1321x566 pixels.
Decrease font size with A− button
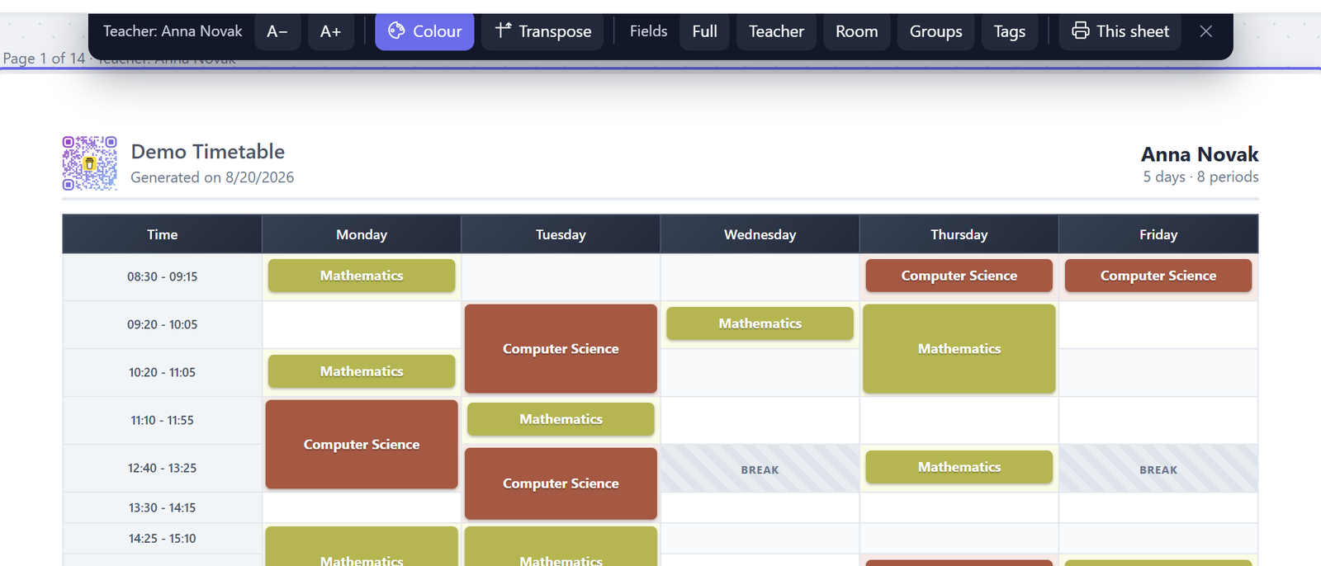tap(277, 31)
